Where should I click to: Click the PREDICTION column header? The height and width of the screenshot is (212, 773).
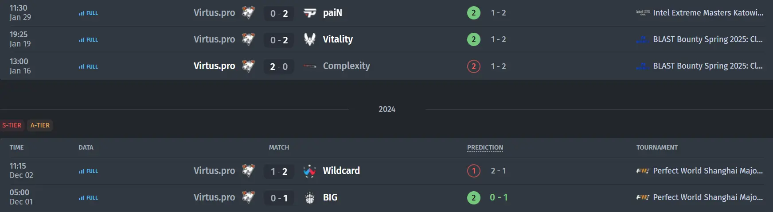click(x=485, y=147)
